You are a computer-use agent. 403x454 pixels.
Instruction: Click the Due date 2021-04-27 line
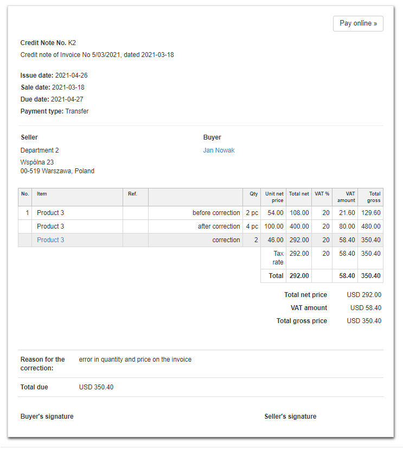[x=52, y=99]
